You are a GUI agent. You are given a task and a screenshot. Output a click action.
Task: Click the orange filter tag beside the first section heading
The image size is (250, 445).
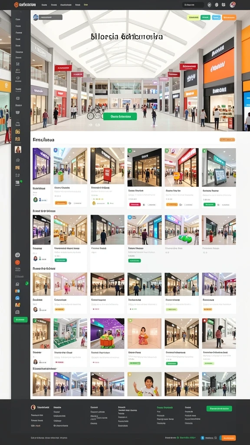[227, 139]
